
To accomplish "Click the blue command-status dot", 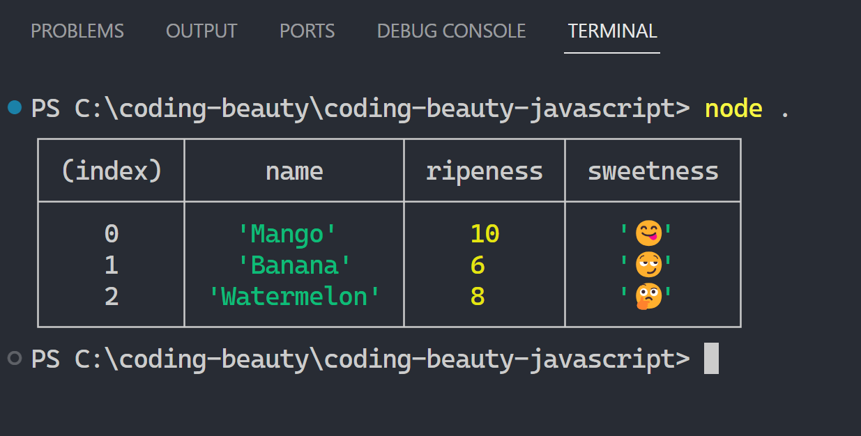I will click(x=14, y=108).
